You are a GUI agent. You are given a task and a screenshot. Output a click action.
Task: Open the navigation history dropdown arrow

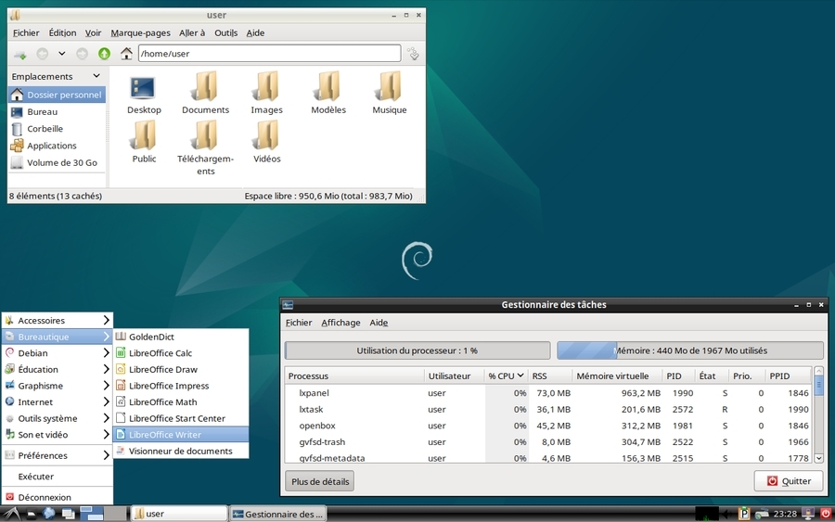point(62,54)
